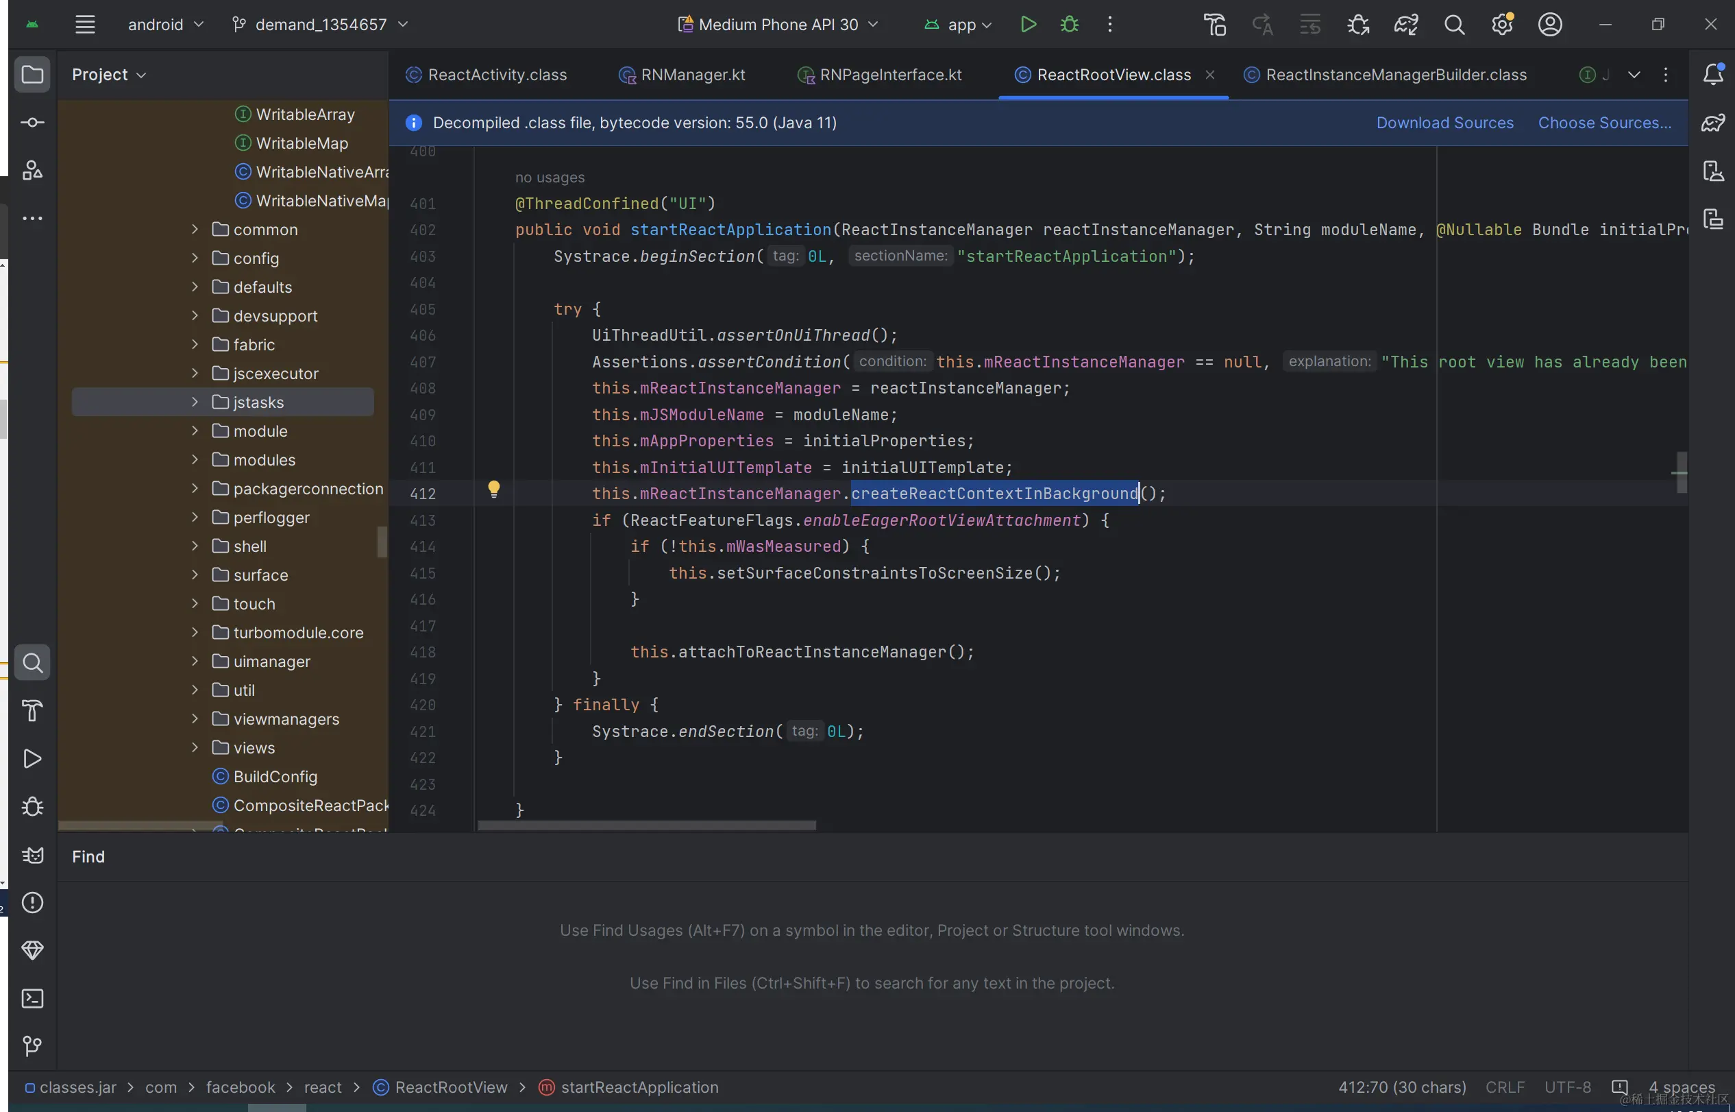The height and width of the screenshot is (1112, 1735).
Task: Open the Medium Phone API 30 device dropdown
Action: 778,25
